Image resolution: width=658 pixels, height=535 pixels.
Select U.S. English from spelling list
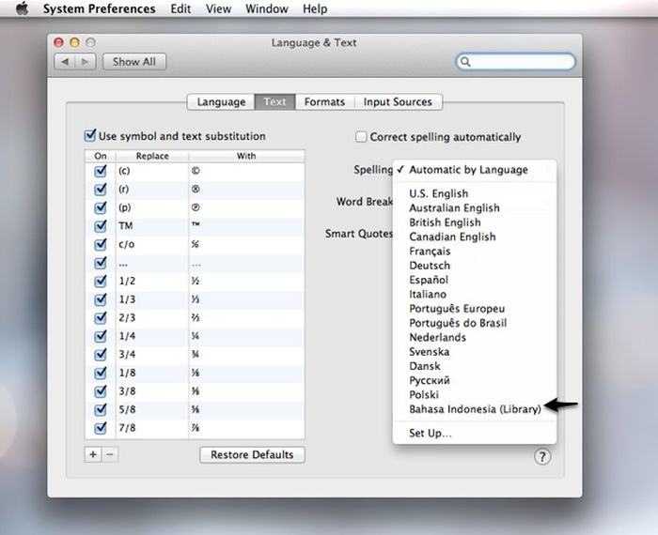475,193
